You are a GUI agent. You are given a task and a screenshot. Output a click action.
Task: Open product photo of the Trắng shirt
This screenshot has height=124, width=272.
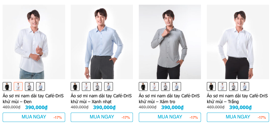coord(238,42)
